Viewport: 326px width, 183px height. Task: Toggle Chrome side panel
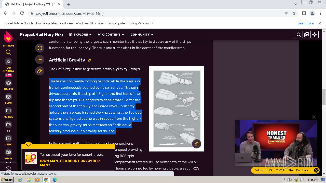coord(304,13)
